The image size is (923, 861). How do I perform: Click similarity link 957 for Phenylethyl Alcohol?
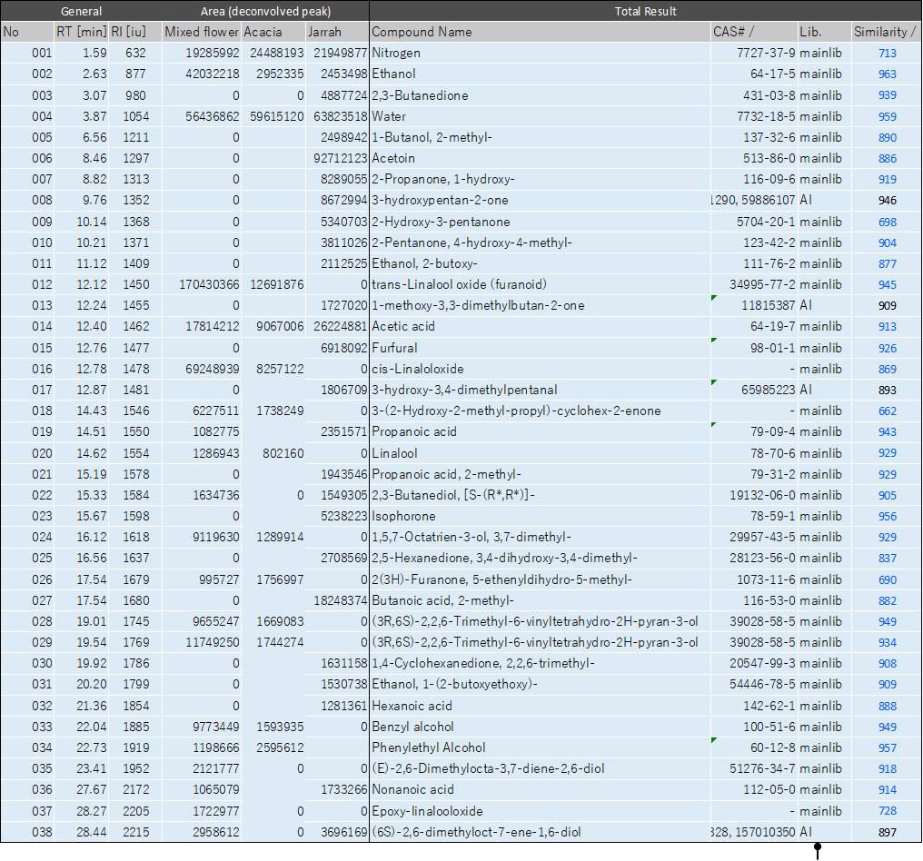[887, 747]
